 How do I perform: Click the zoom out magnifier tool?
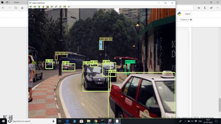coord(60,7)
